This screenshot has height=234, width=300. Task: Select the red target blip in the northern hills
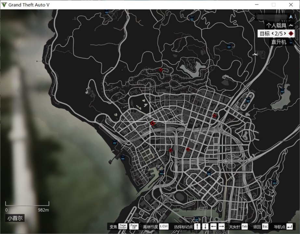point(161,70)
